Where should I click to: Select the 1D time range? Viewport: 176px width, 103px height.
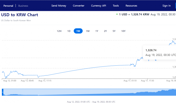click(x=69, y=31)
